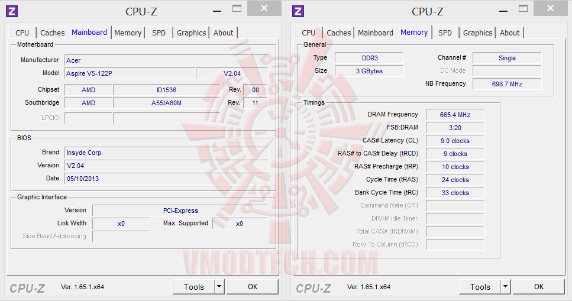Viewport: 572px width, 301px height.
Task: Click Cycle Time (tRAS) value 24 clocks
Action: (455, 180)
